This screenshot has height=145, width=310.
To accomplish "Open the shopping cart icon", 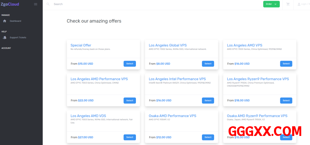I will pyautogui.click(x=288, y=4).
